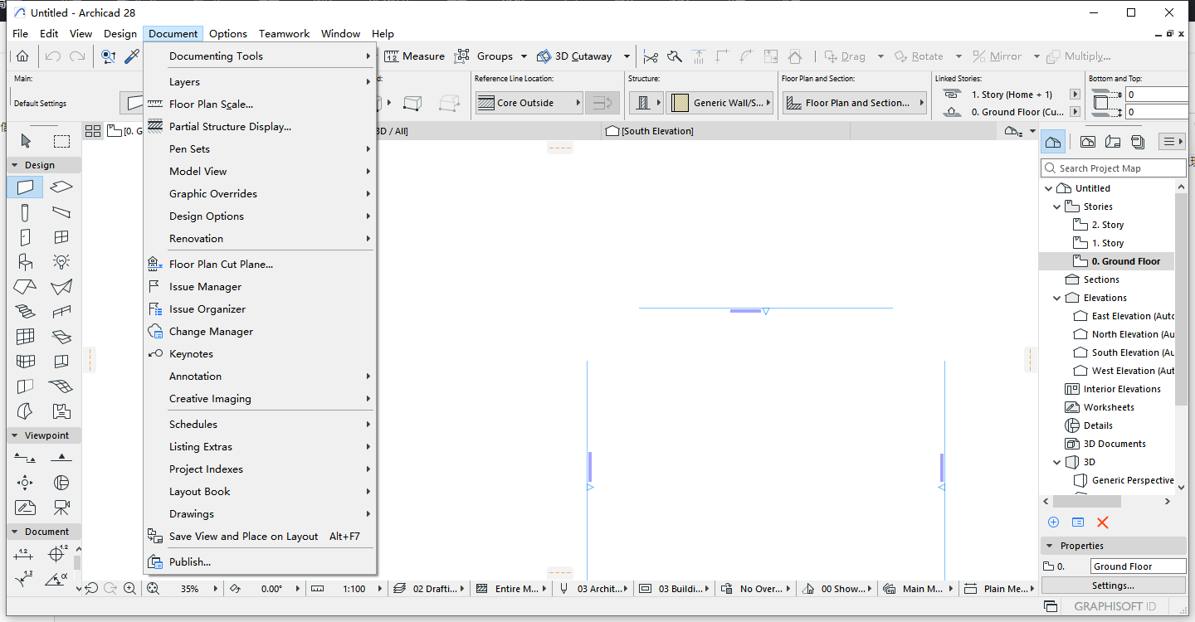Activate the Camera tool
Screen dimensions: 1195x622
(61, 507)
